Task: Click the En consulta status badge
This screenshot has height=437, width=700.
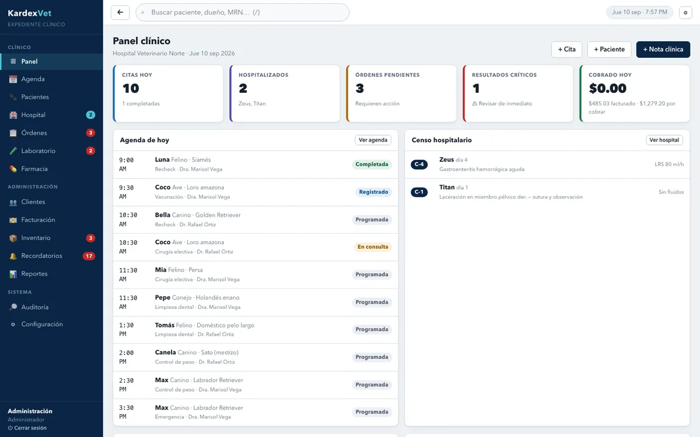Action: (x=373, y=247)
